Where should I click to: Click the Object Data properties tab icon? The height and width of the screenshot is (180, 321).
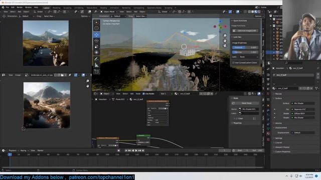pos(268,129)
